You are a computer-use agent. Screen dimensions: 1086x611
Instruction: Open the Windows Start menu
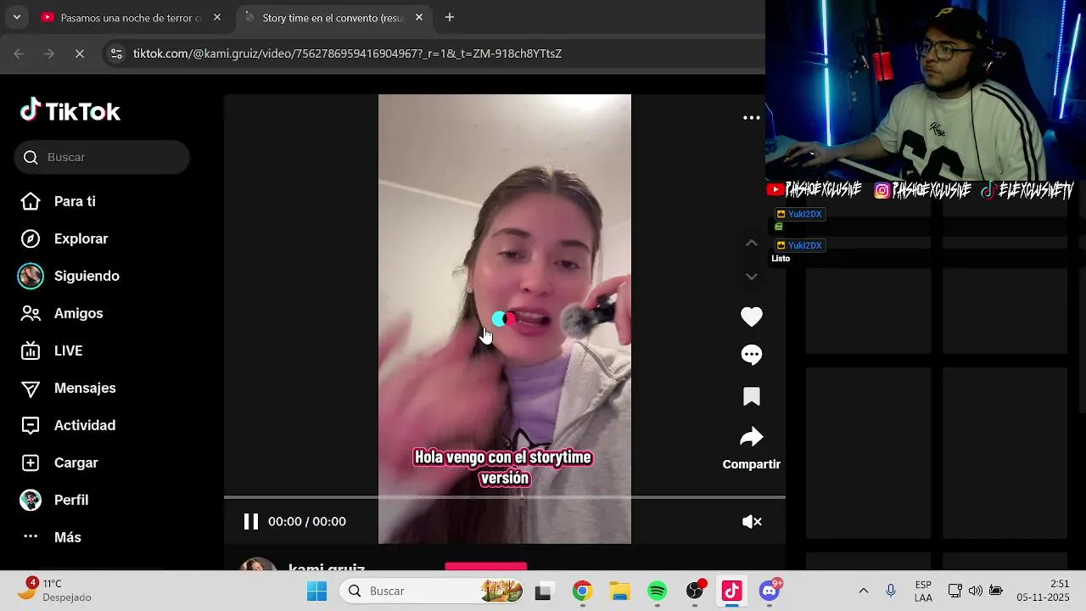pos(316,591)
